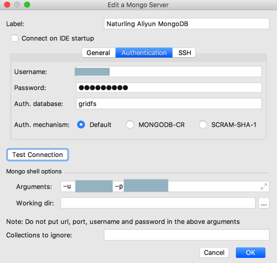This screenshot has width=277, height=263.
Task: Switch to the General tab
Action: coord(98,52)
